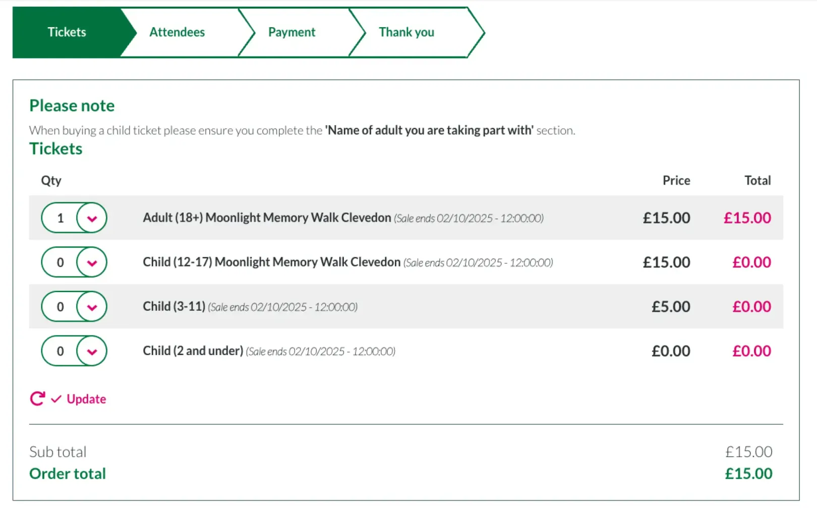Open the Child (2 and under) quantity dropdown

click(x=74, y=351)
